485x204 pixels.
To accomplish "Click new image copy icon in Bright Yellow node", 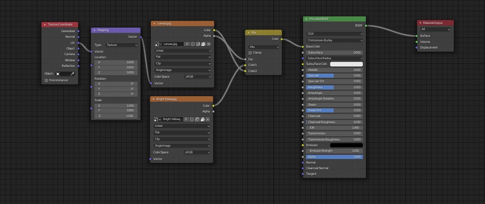I will pyautogui.click(x=197, y=119).
